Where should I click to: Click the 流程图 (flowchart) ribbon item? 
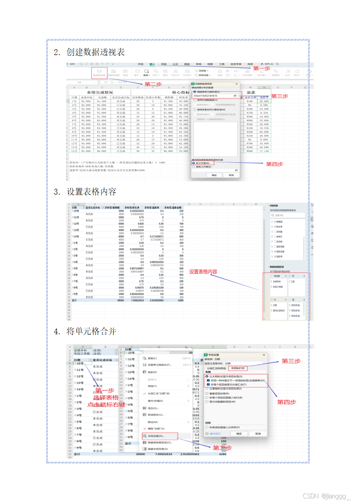201,71
